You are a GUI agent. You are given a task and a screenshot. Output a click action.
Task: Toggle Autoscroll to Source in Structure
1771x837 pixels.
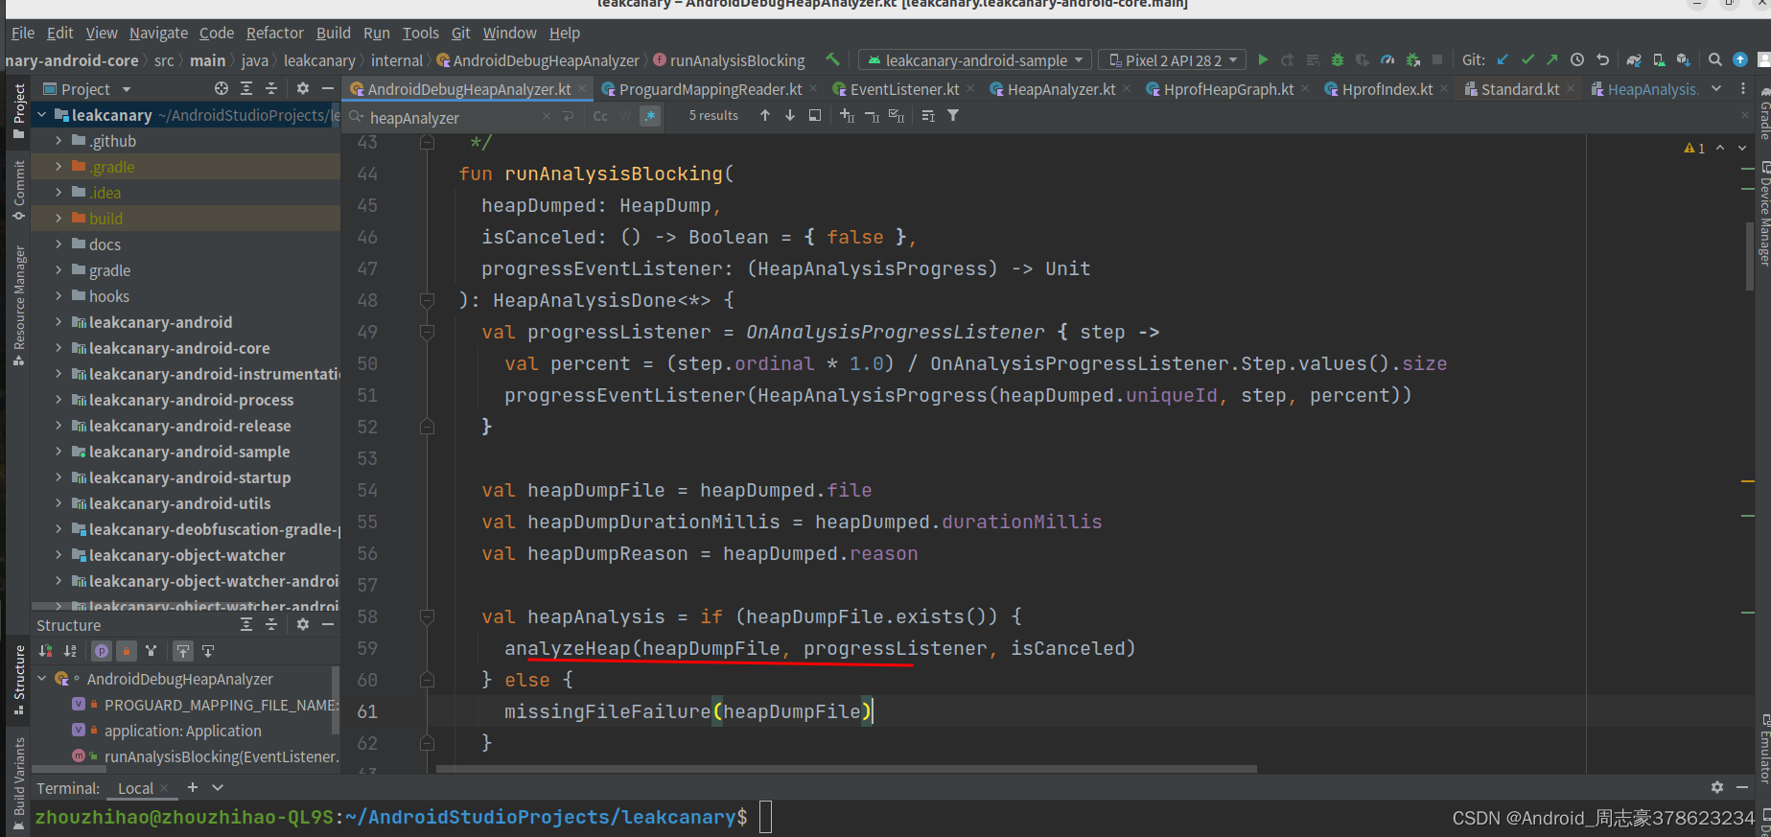[183, 651]
